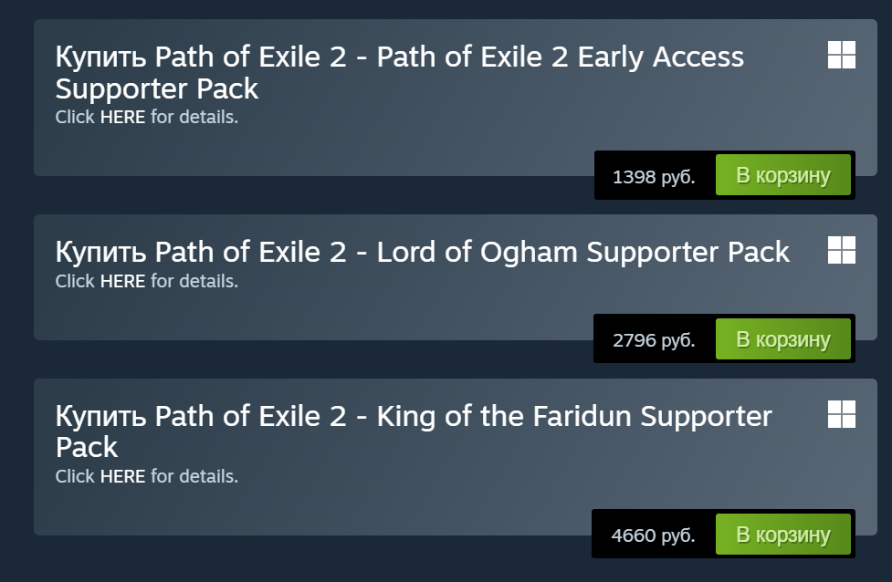
Task: Click Windows platform icon on Early Access pack
Action: pos(841,55)
